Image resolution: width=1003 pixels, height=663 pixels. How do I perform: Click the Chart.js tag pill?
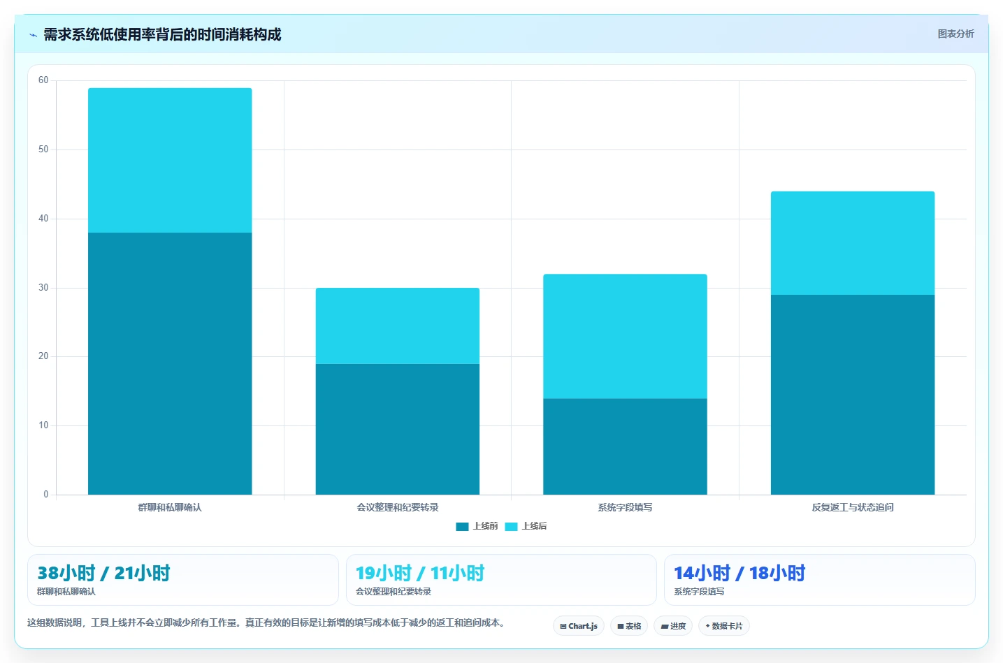click(x=579, y=626)
